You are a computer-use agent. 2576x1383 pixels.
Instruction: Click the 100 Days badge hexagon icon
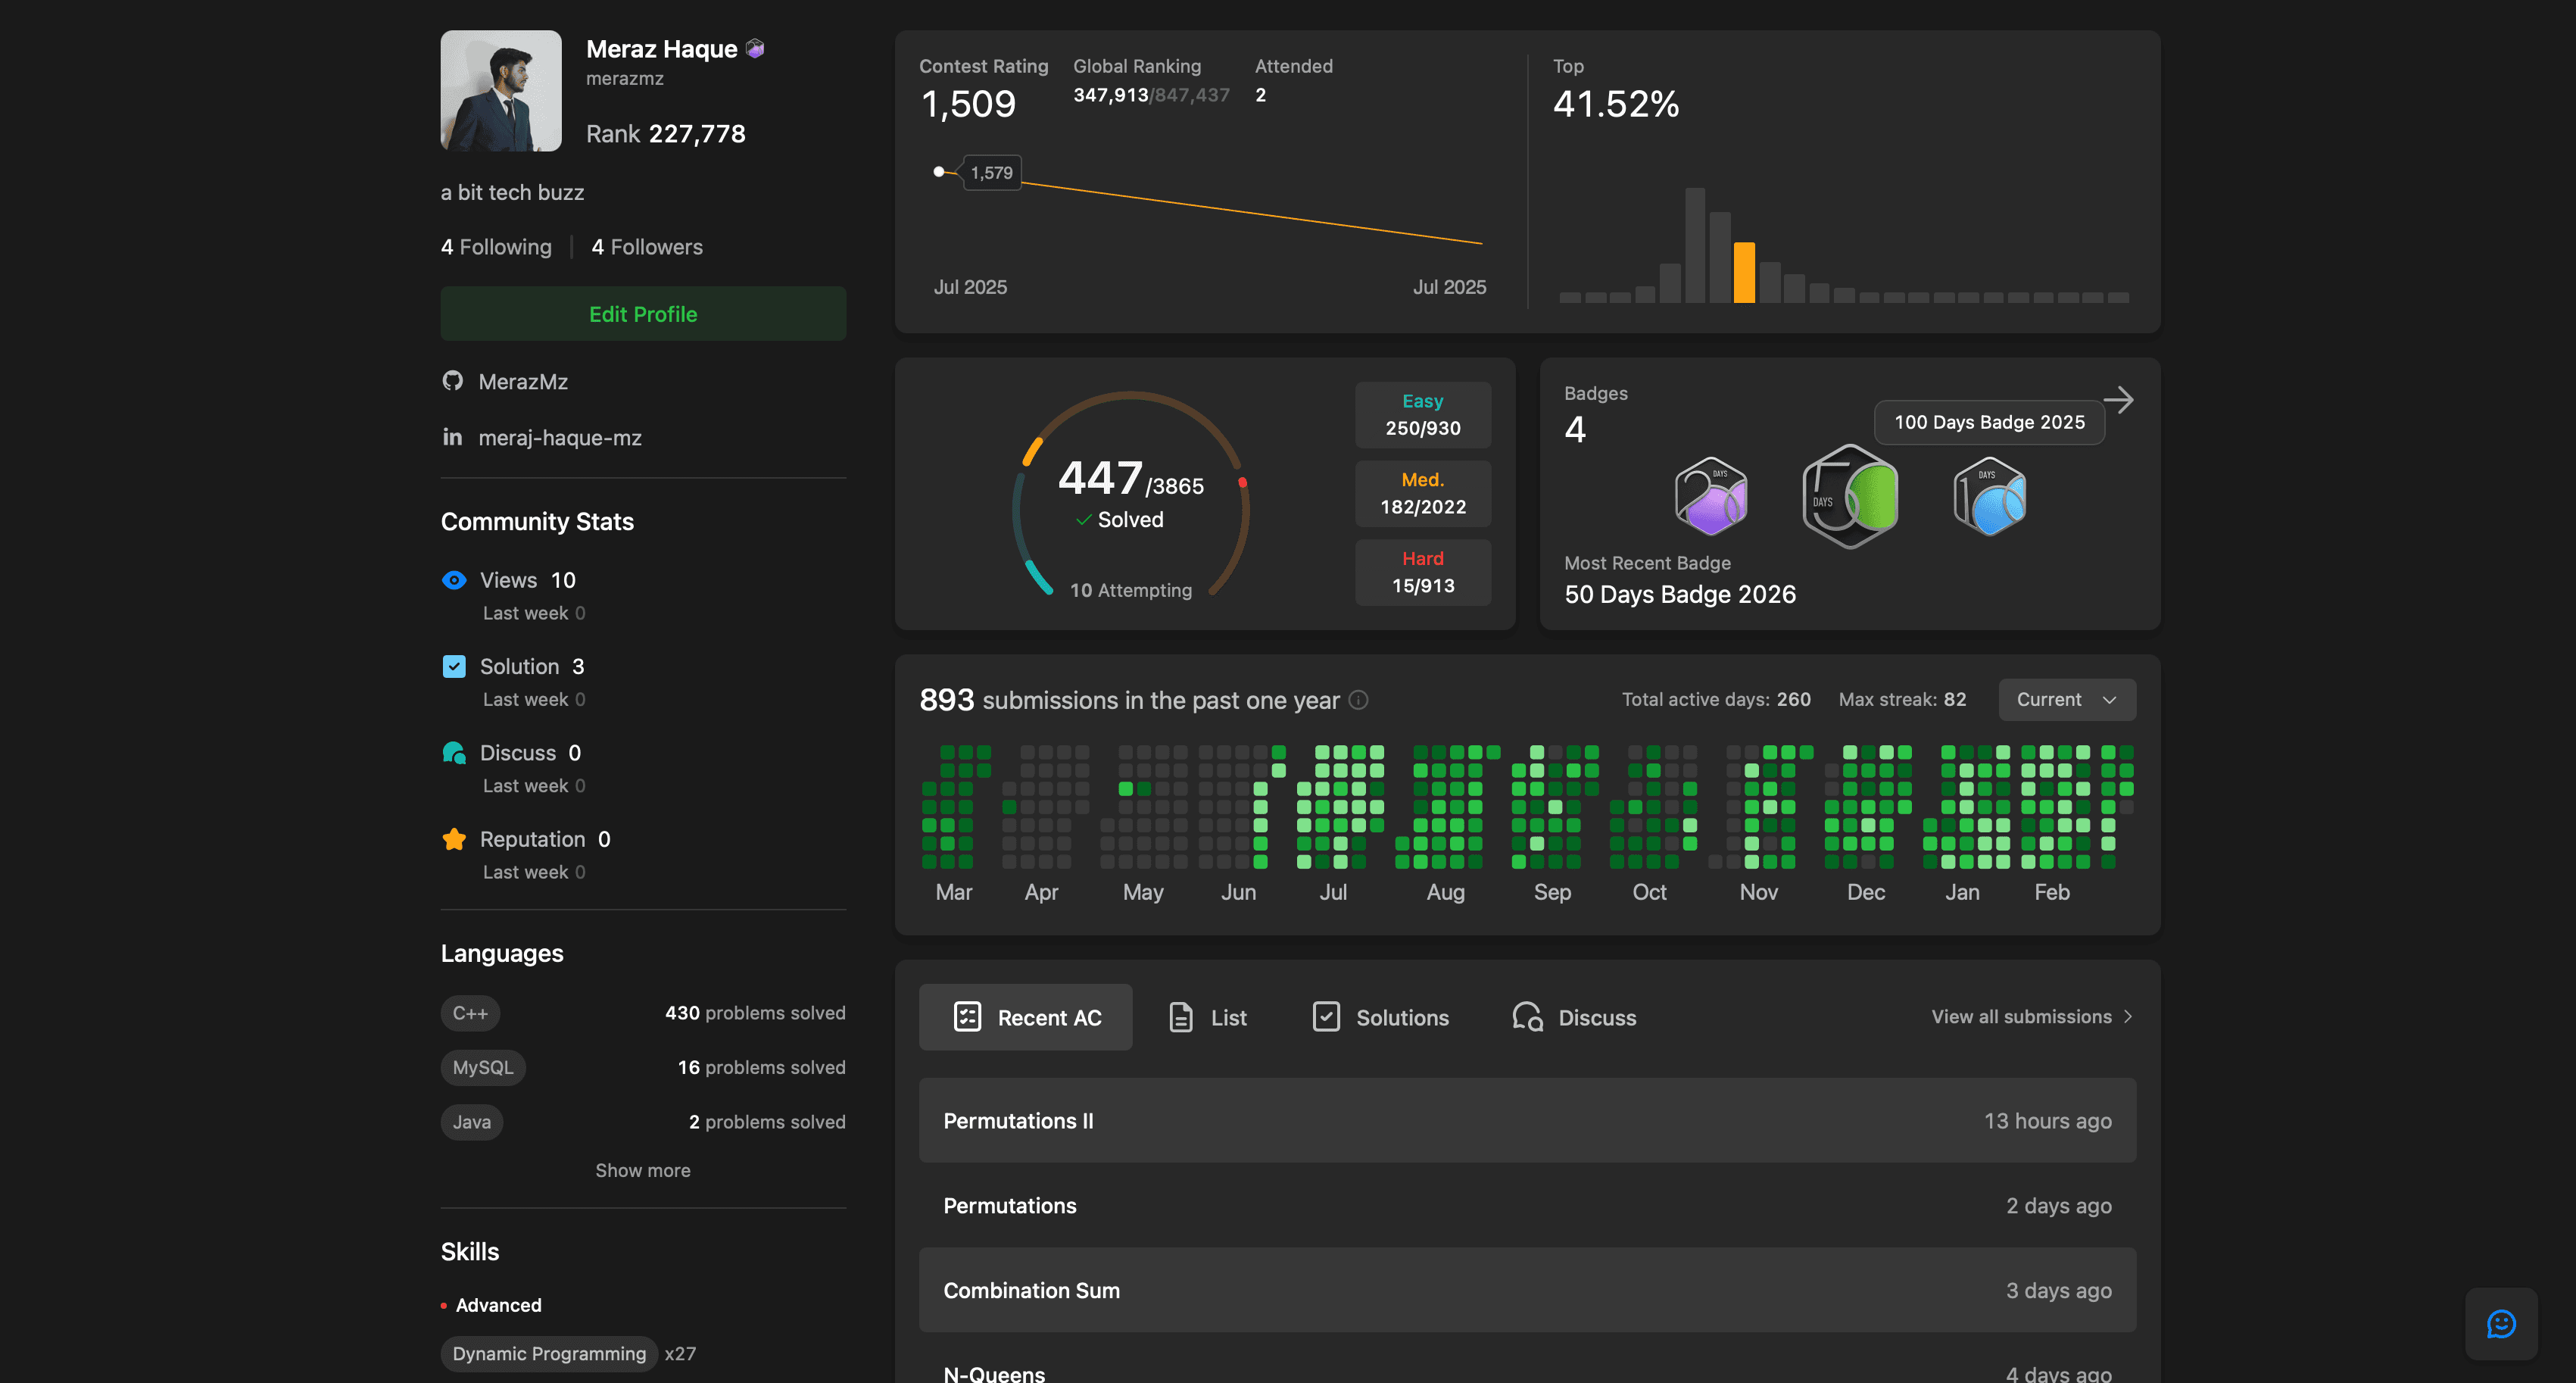1989,497
